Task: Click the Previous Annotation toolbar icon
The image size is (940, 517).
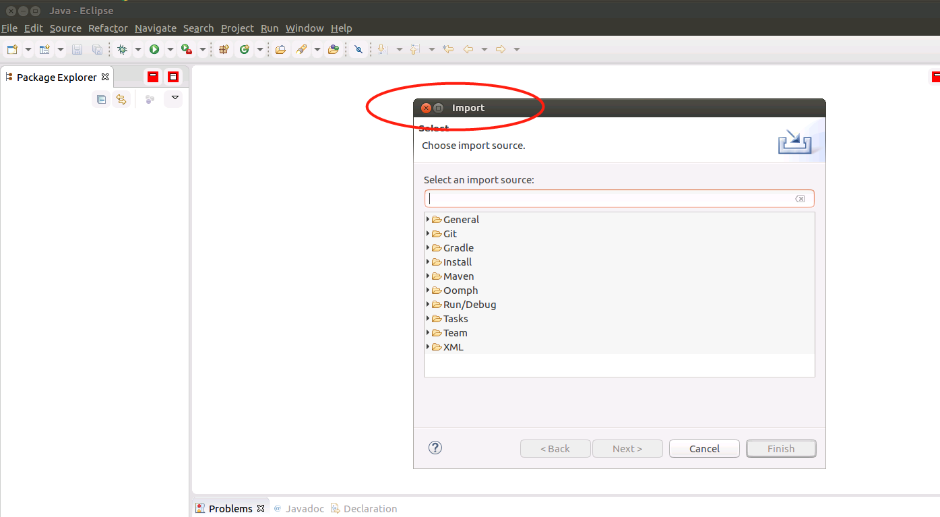Action: point(414,49)
